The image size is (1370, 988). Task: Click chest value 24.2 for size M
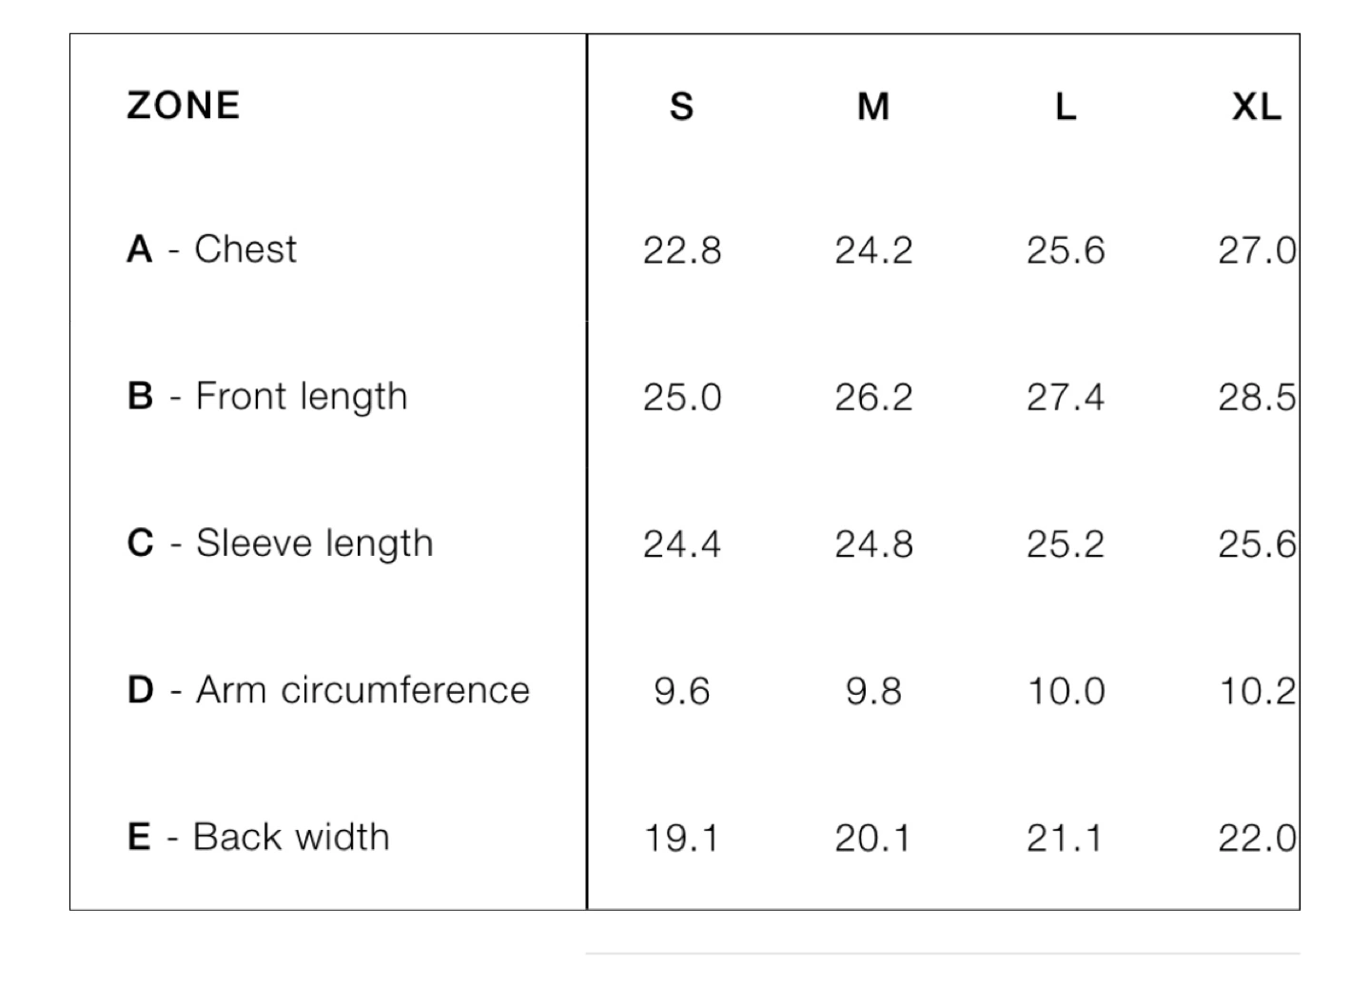(x=873, y=250)
